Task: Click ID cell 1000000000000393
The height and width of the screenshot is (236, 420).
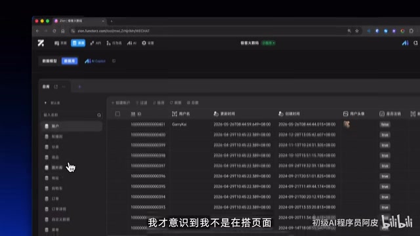Action: [x=148, y=207]
